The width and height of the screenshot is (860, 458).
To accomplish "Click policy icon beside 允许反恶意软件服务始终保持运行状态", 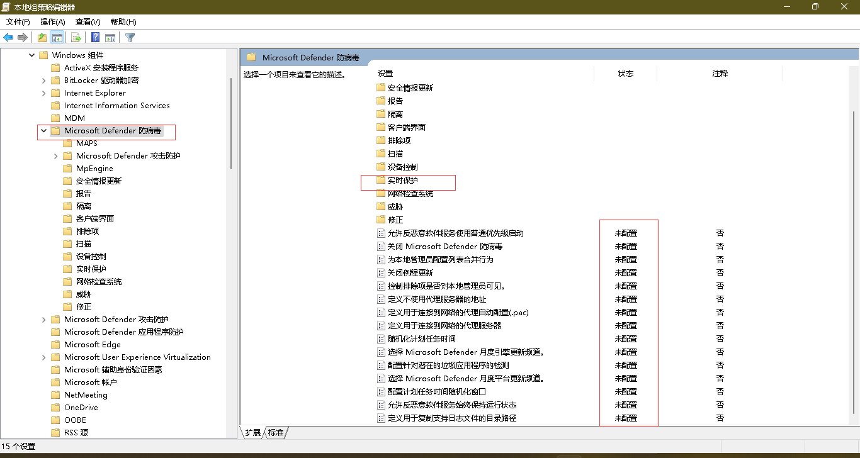I will [380, 405].
